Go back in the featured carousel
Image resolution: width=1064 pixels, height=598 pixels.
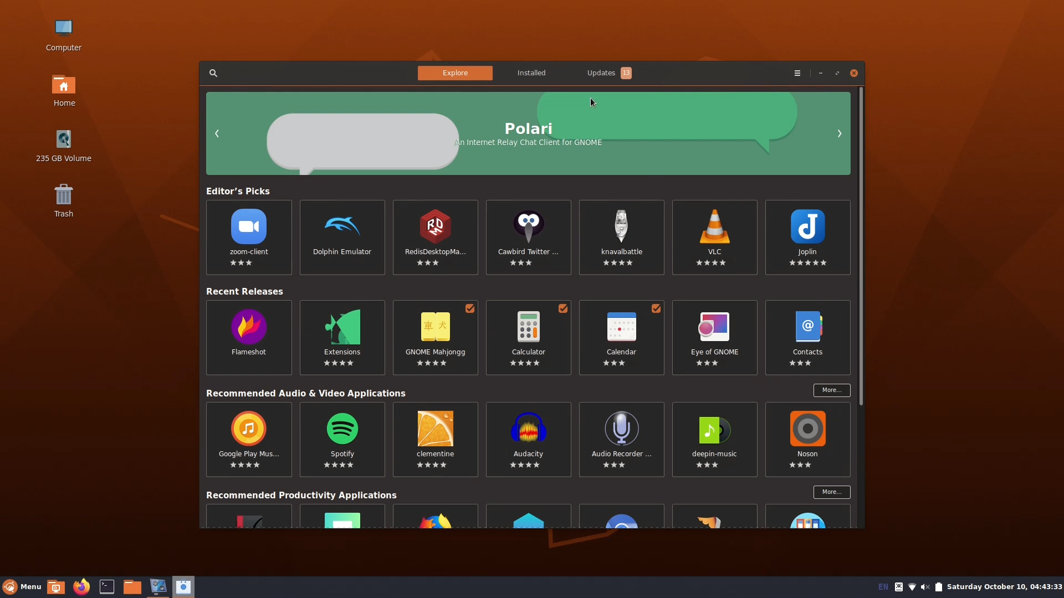point(217,133)
